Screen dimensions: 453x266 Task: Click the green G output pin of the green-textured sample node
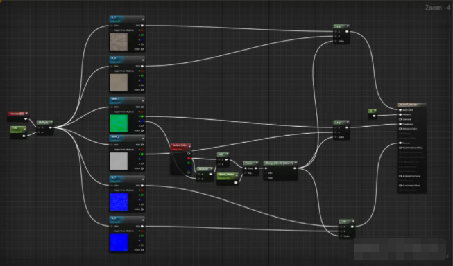142,116
